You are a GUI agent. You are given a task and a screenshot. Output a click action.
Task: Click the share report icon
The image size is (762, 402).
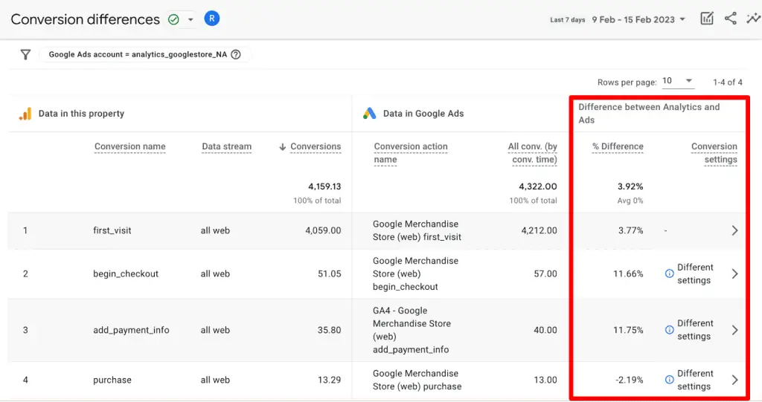[731, 19]
